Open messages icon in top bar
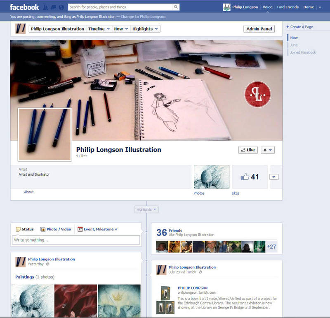330x318 pixels. tap(54, 7)
